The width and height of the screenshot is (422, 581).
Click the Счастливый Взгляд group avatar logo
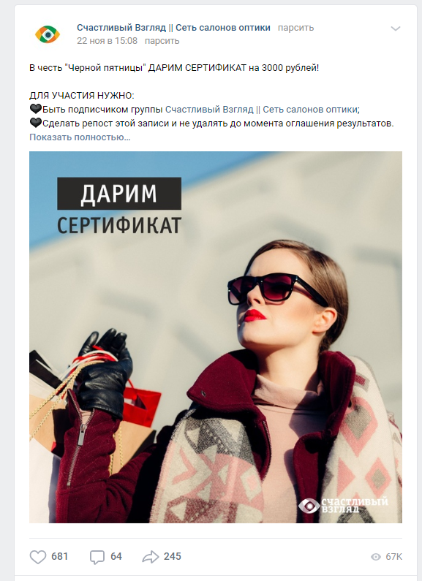[48, 34]
